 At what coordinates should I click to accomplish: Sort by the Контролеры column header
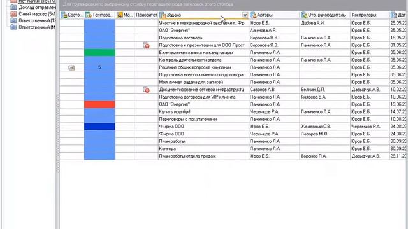click(370, 15)
